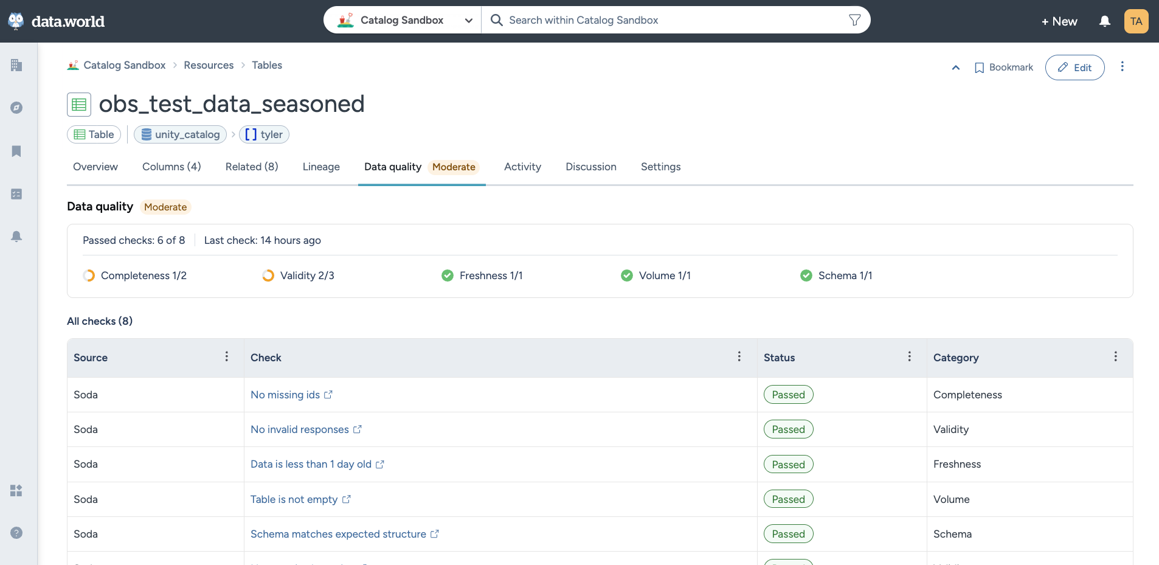Open the Status column options menu
This screenshot has height=565, width=1159.
point(909,357)
